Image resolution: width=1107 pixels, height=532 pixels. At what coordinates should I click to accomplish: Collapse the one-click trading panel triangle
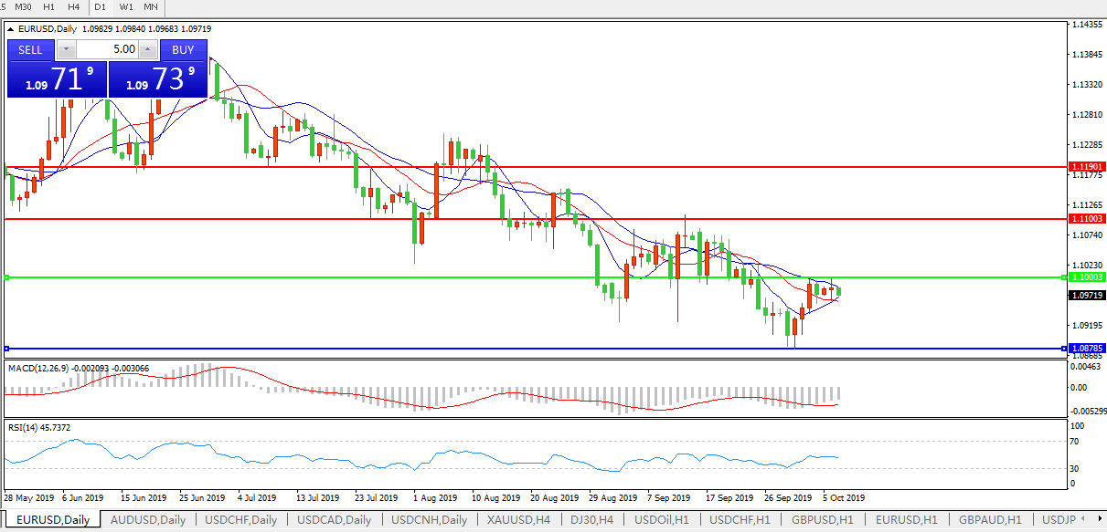(x=10, y=29)
